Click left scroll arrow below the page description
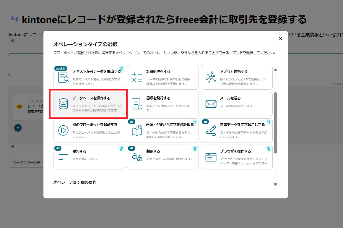 (x=12, y=41)
